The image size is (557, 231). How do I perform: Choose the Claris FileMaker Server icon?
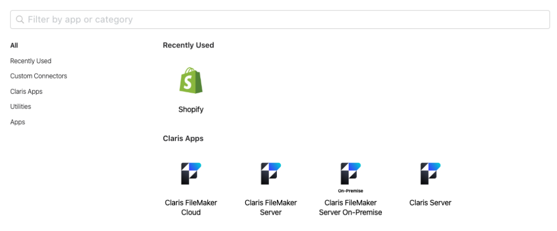[x=271, y=174]
